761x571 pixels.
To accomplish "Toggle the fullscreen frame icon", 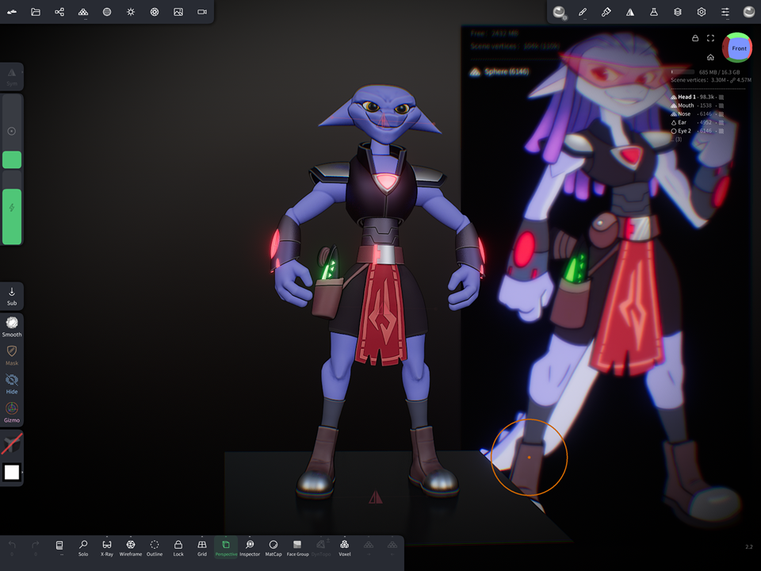I will [710, 38].
